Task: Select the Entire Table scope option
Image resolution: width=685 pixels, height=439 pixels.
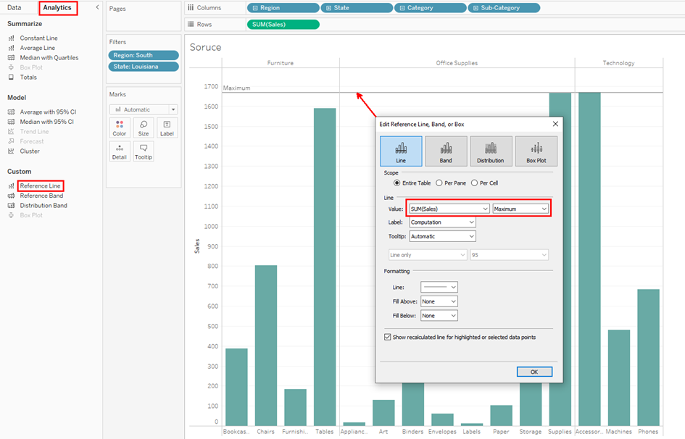Action: pos(397,183)
